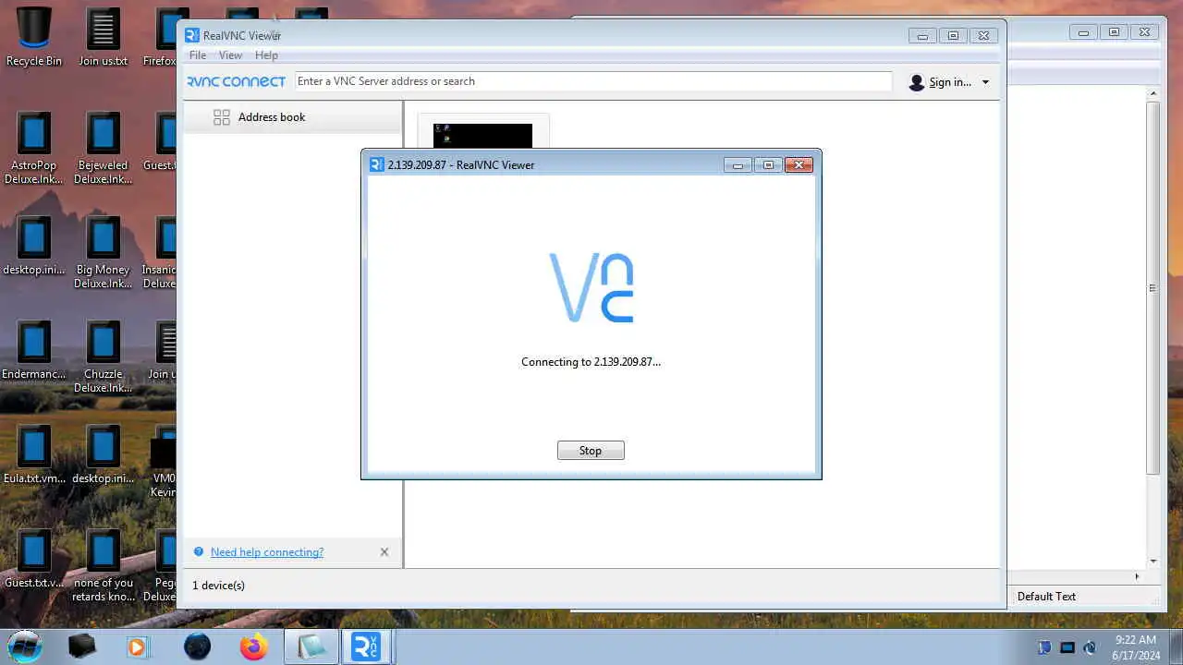Viewport: 1183px width, 665px height.
Task: Select the Eula.txt.vm desktop file
Action: [x=34, y=455]
